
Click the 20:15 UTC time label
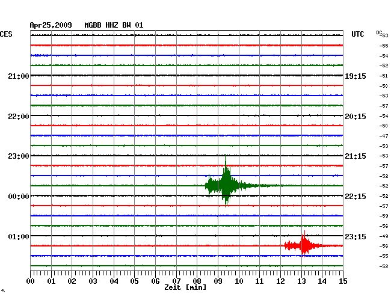[x=356, y=117]
